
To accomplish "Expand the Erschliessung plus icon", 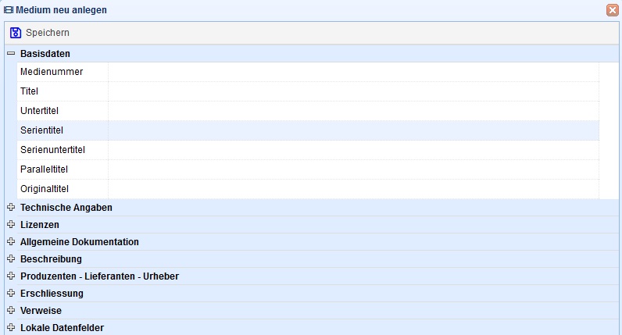I will click(11, 293).
